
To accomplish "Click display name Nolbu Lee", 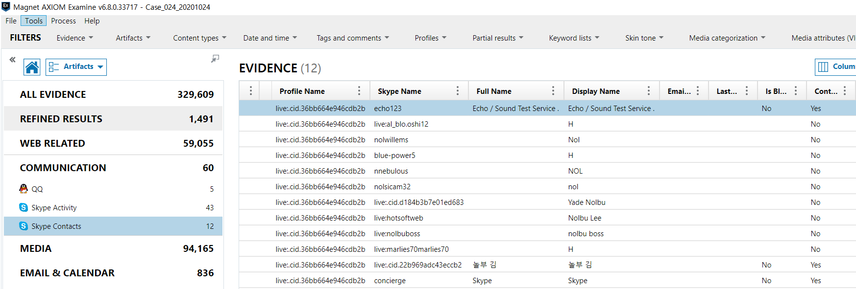I will point(585,218).
